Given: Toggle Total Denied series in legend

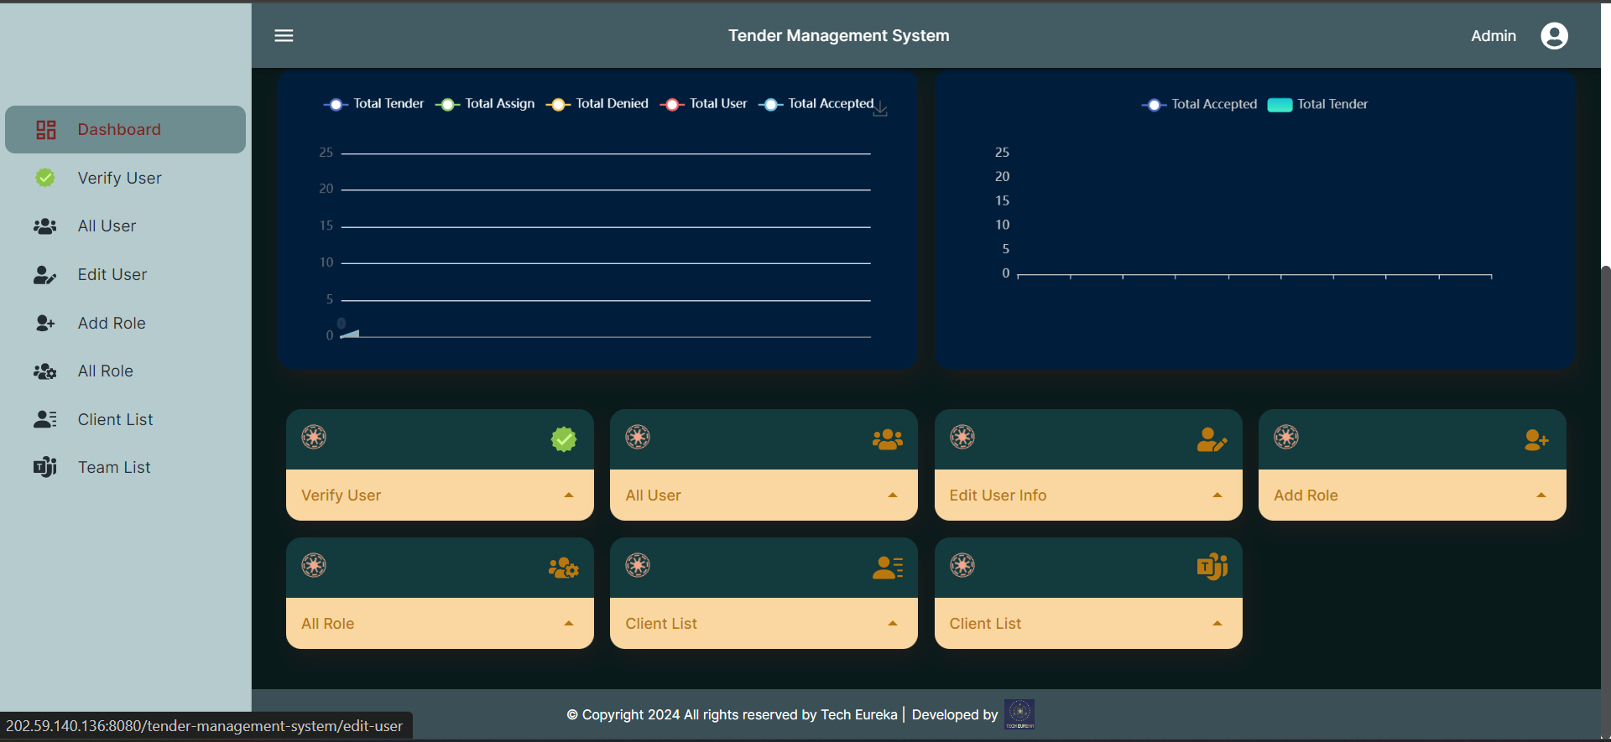Looking at the screenshot, I should (597, 104).
